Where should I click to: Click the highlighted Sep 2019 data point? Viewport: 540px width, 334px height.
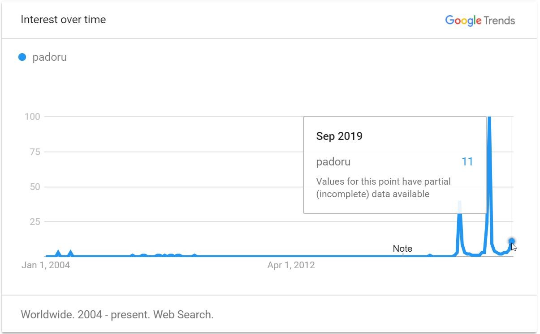click(512, 241)
